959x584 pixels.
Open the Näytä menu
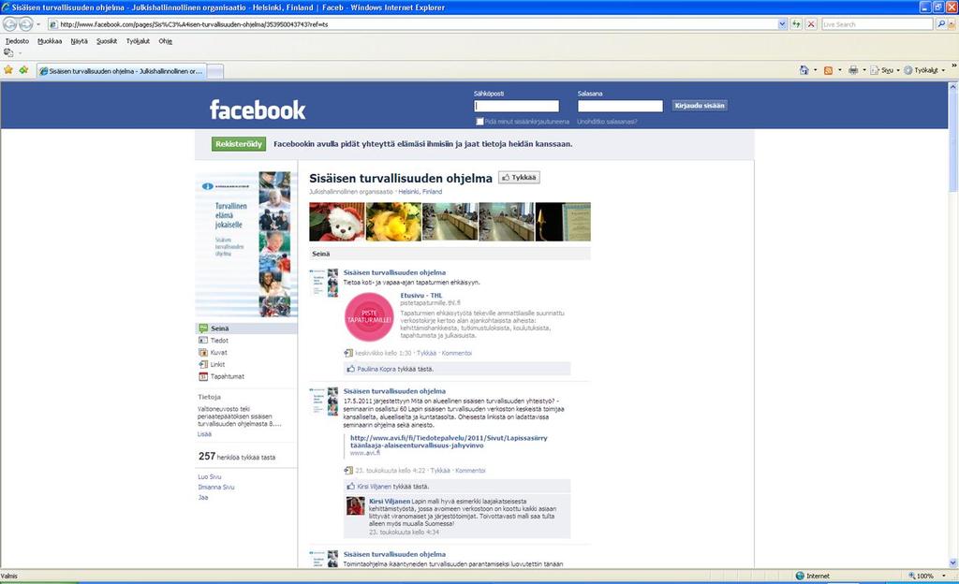click(x=79, y=41)
